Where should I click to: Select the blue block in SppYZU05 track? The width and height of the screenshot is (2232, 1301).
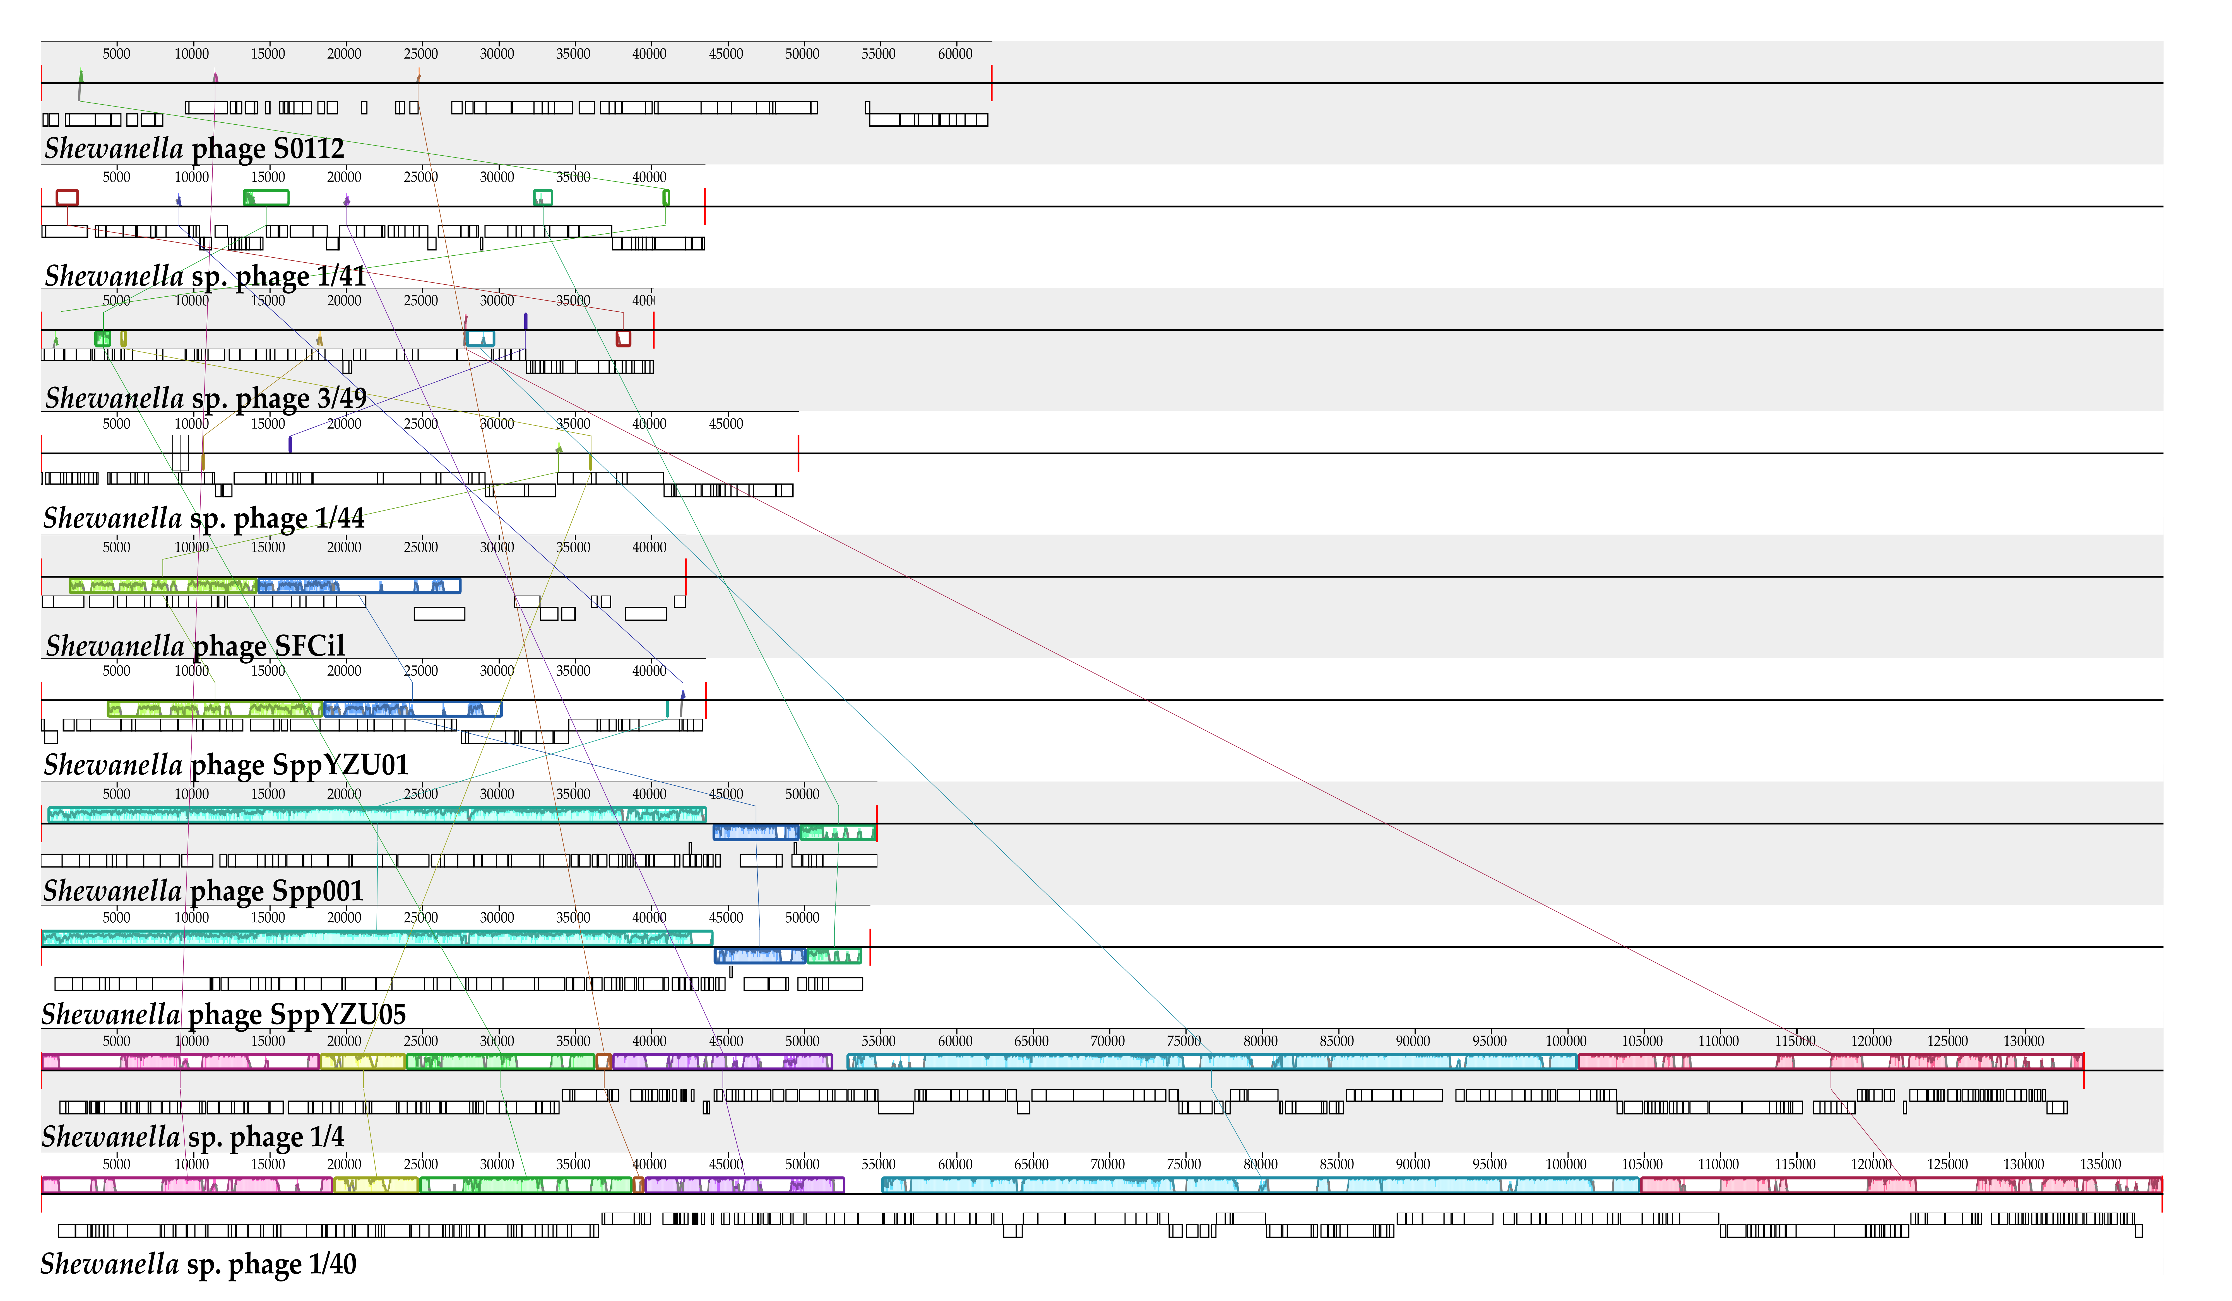[x=760, y=956]
